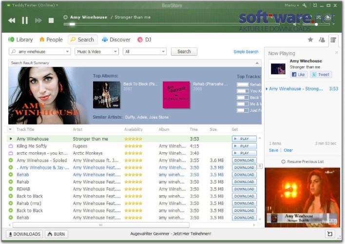Click the Now Playing album thumbnail
Image resolution: width=345 pixels, height=244 pixels.
(278, 69)
